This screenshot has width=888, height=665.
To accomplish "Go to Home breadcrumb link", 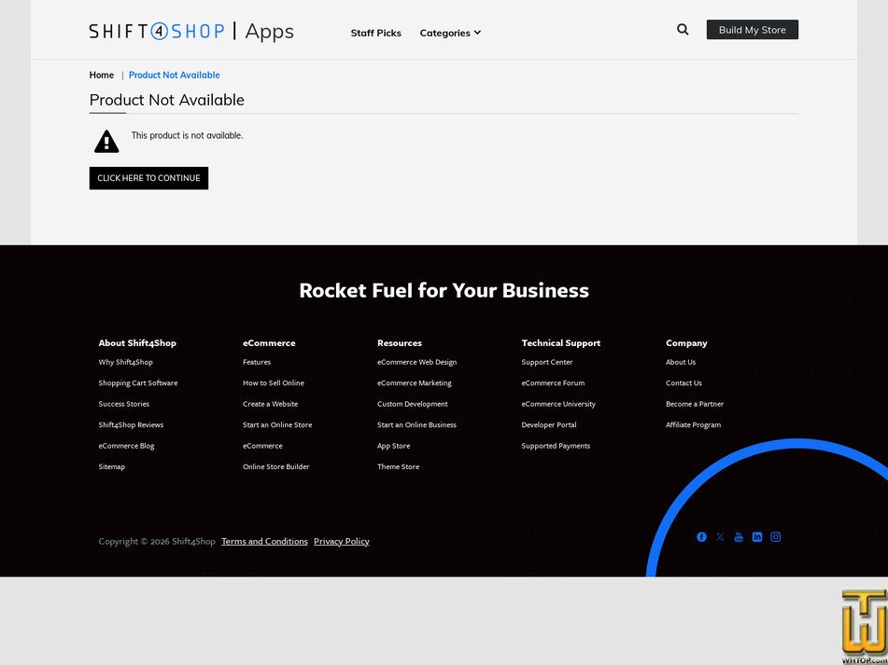I will pyautogui.click(x=102, y=76).
